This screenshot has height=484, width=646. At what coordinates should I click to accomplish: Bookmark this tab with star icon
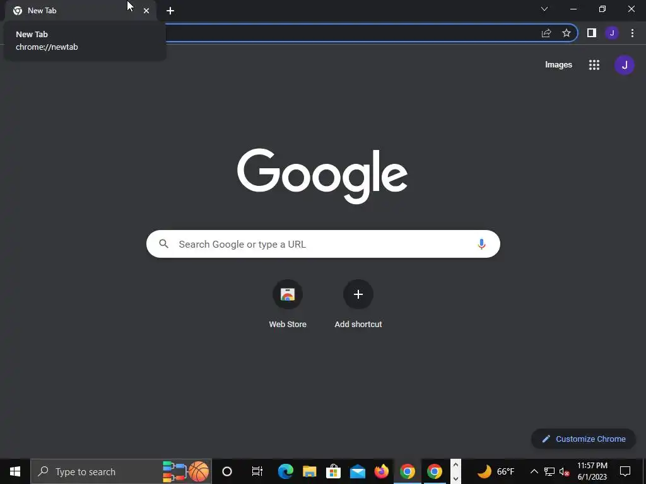(x=567, y=33)
